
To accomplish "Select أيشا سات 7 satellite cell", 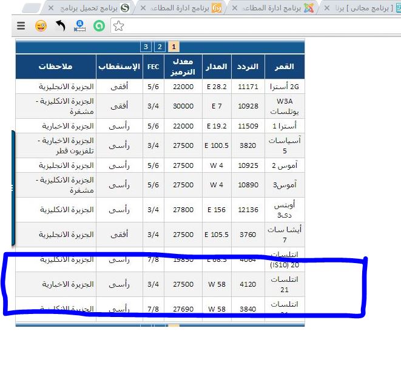I will tap(285, 235).
